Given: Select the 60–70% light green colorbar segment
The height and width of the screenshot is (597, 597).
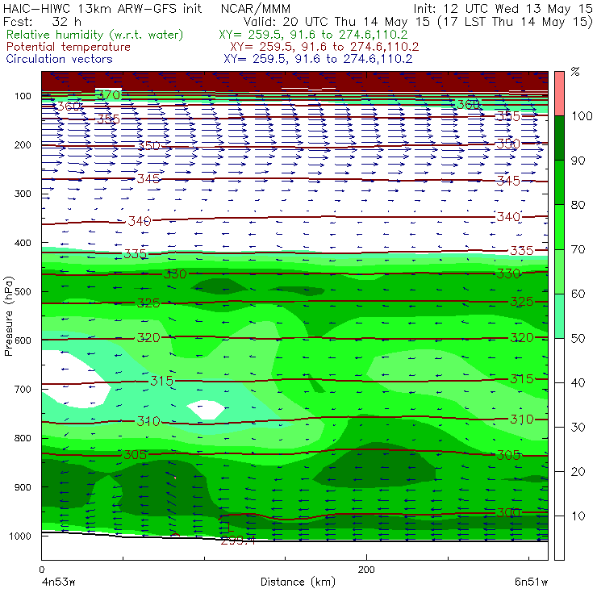Looking at the screenshot, I should (559, 271).
